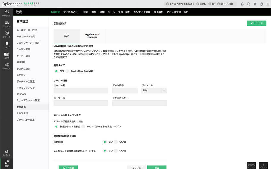Click the gear settings icon in header
The width and height of the screenshot is (271, 169).
261,4
